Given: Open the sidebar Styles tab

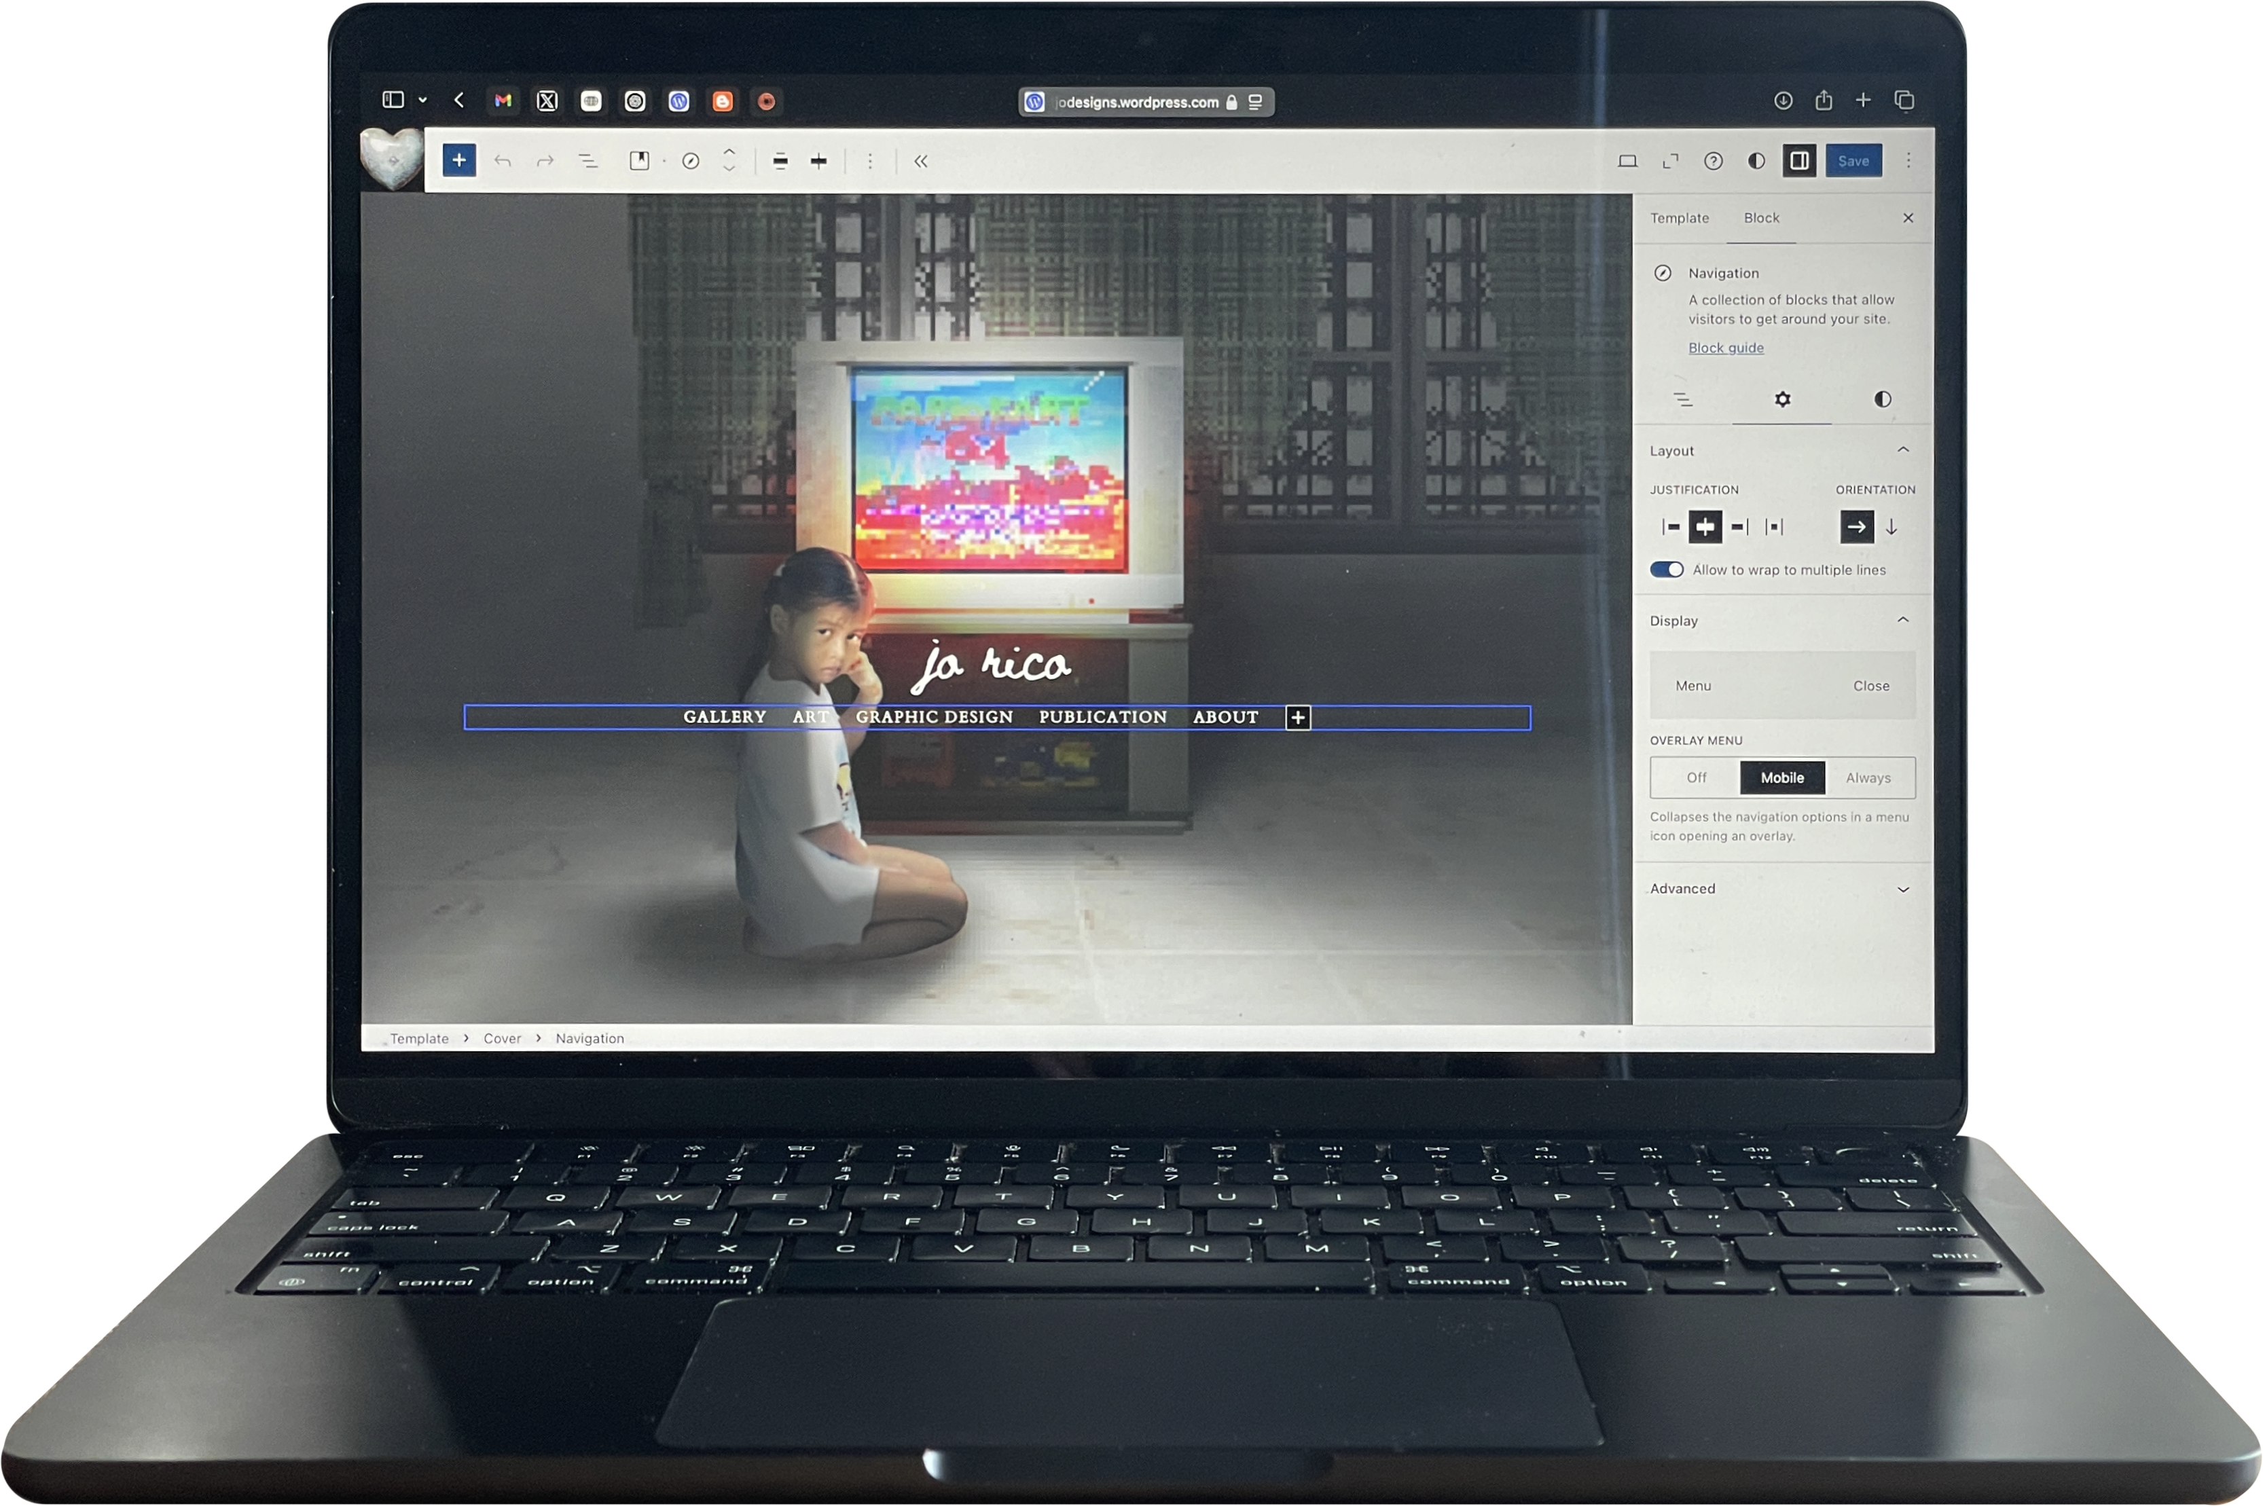Looking at the screenshot, I should [x=1883, y=399].
